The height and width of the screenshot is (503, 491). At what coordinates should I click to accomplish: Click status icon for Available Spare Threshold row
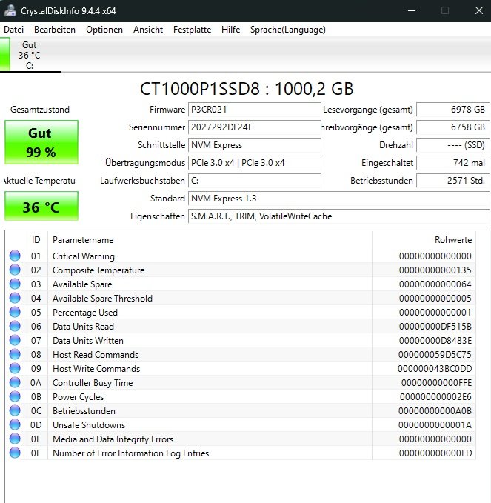point(15,299)
